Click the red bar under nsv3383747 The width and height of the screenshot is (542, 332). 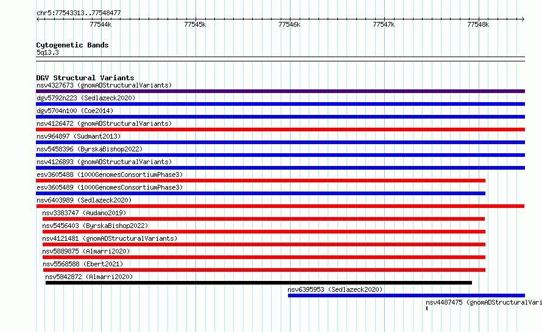click(x=264, y=219)
